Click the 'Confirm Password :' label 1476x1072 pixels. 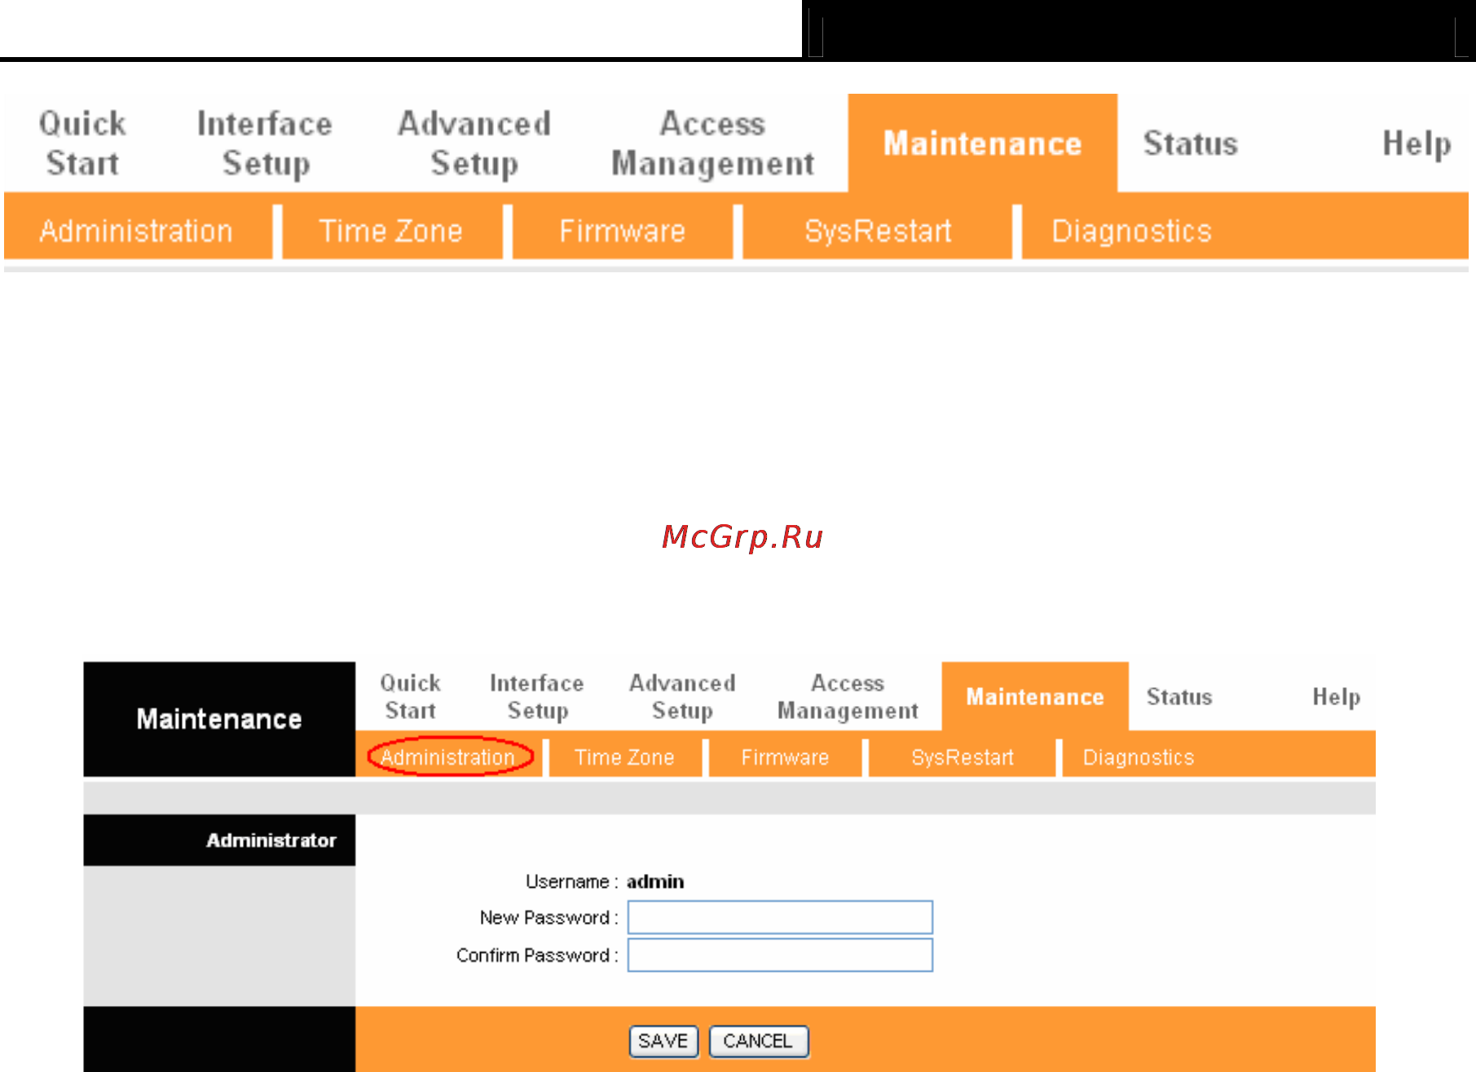[538, 955]
